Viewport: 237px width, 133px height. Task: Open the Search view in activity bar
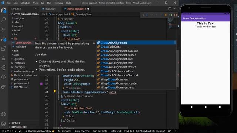[x=3, y=19]
